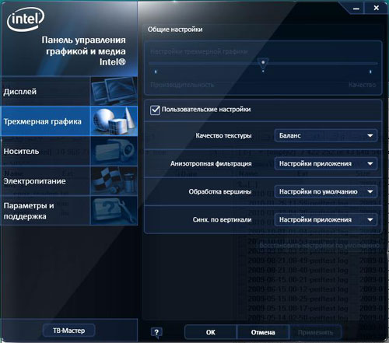Click Восстановить настройки по умолчанию link

tap(319, 245)
